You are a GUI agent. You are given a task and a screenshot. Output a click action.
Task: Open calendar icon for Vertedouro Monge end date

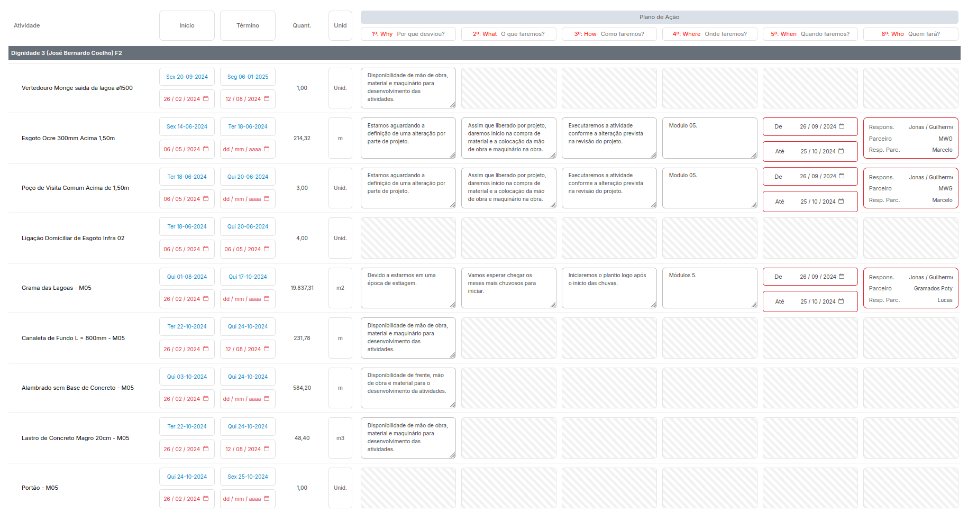click(x=267, y=99)
